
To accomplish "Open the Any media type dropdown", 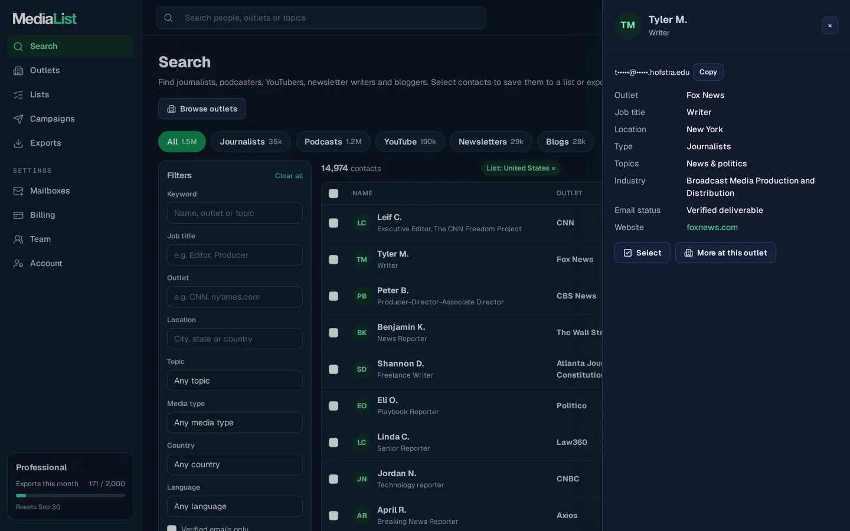I will click(235, 422).
